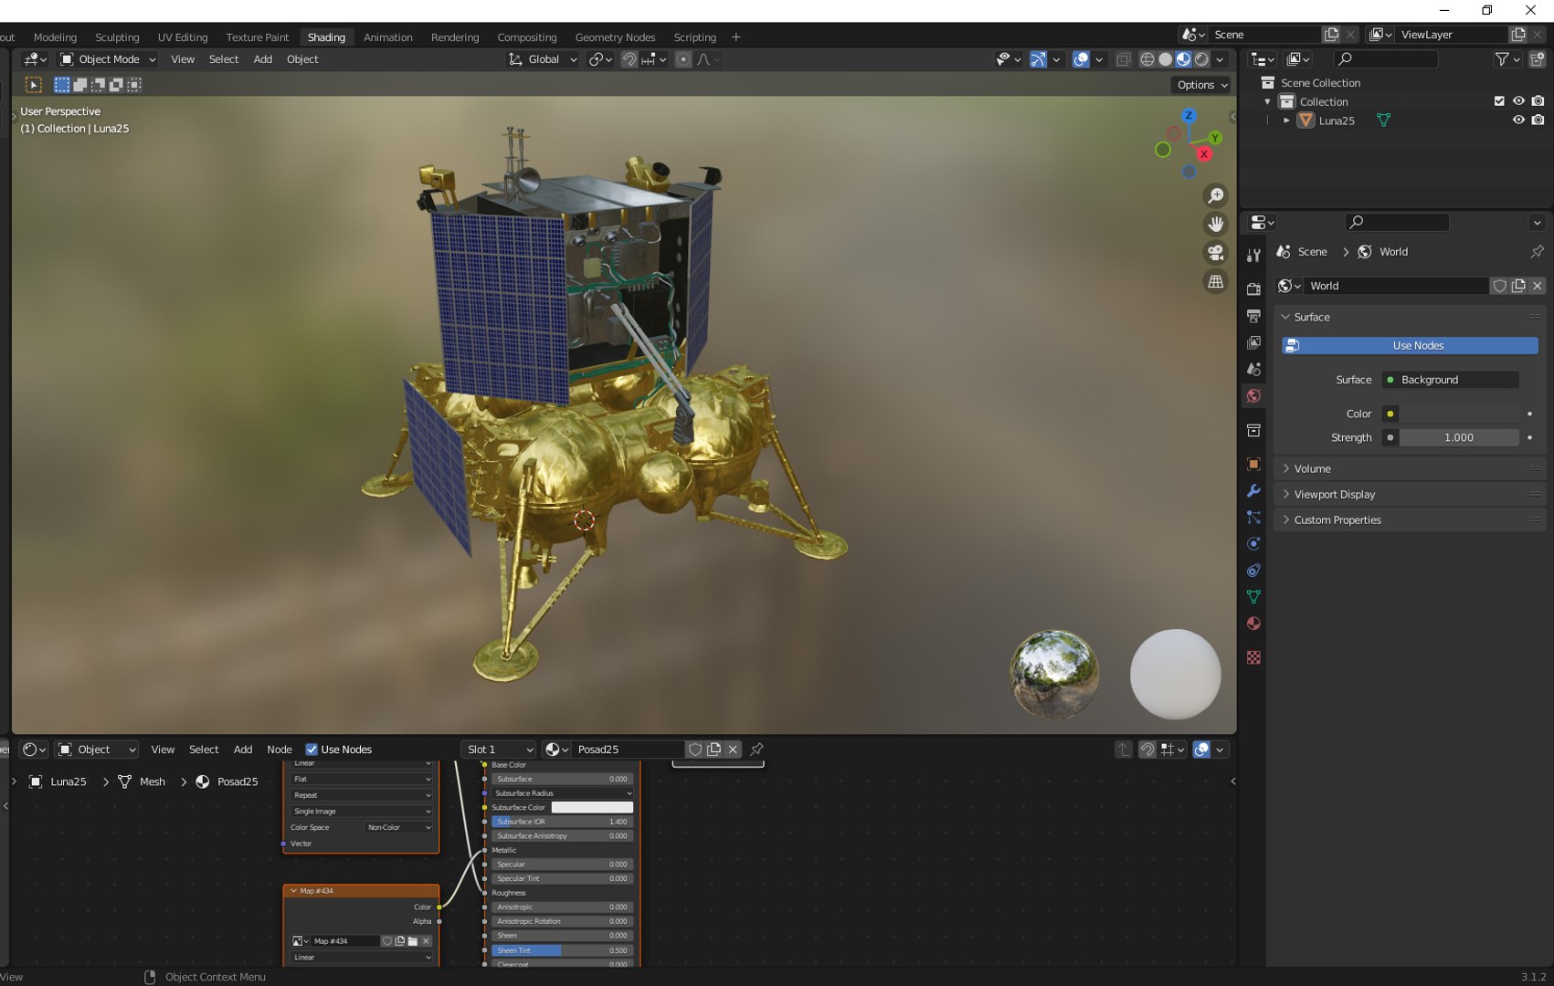
Task: Open the shading options dropdown arrow
Action: tap(1221, 59)
